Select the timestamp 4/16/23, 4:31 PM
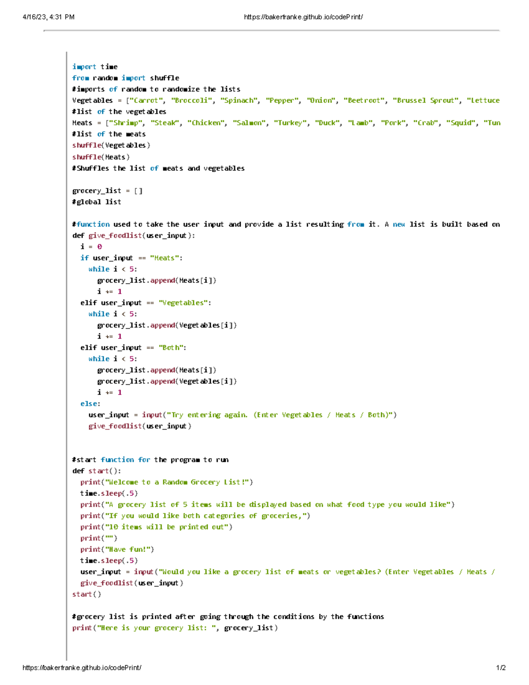The width and height of the screenshot is (529, 685). (x=48, y=16)
